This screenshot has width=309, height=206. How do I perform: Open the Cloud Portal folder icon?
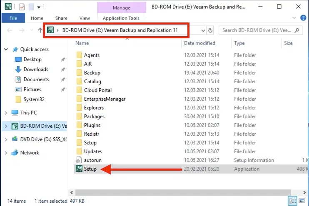click(79, 90)
